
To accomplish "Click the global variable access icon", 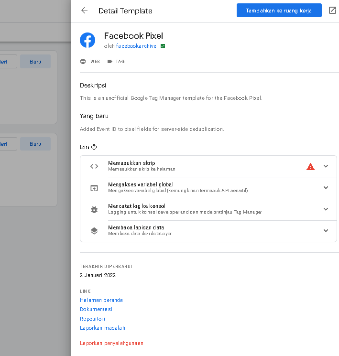I will click(94, 188).
